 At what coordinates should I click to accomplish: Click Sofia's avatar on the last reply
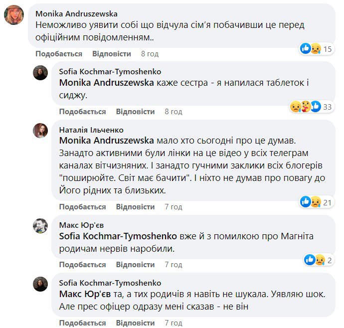click(x=40, y=284)
